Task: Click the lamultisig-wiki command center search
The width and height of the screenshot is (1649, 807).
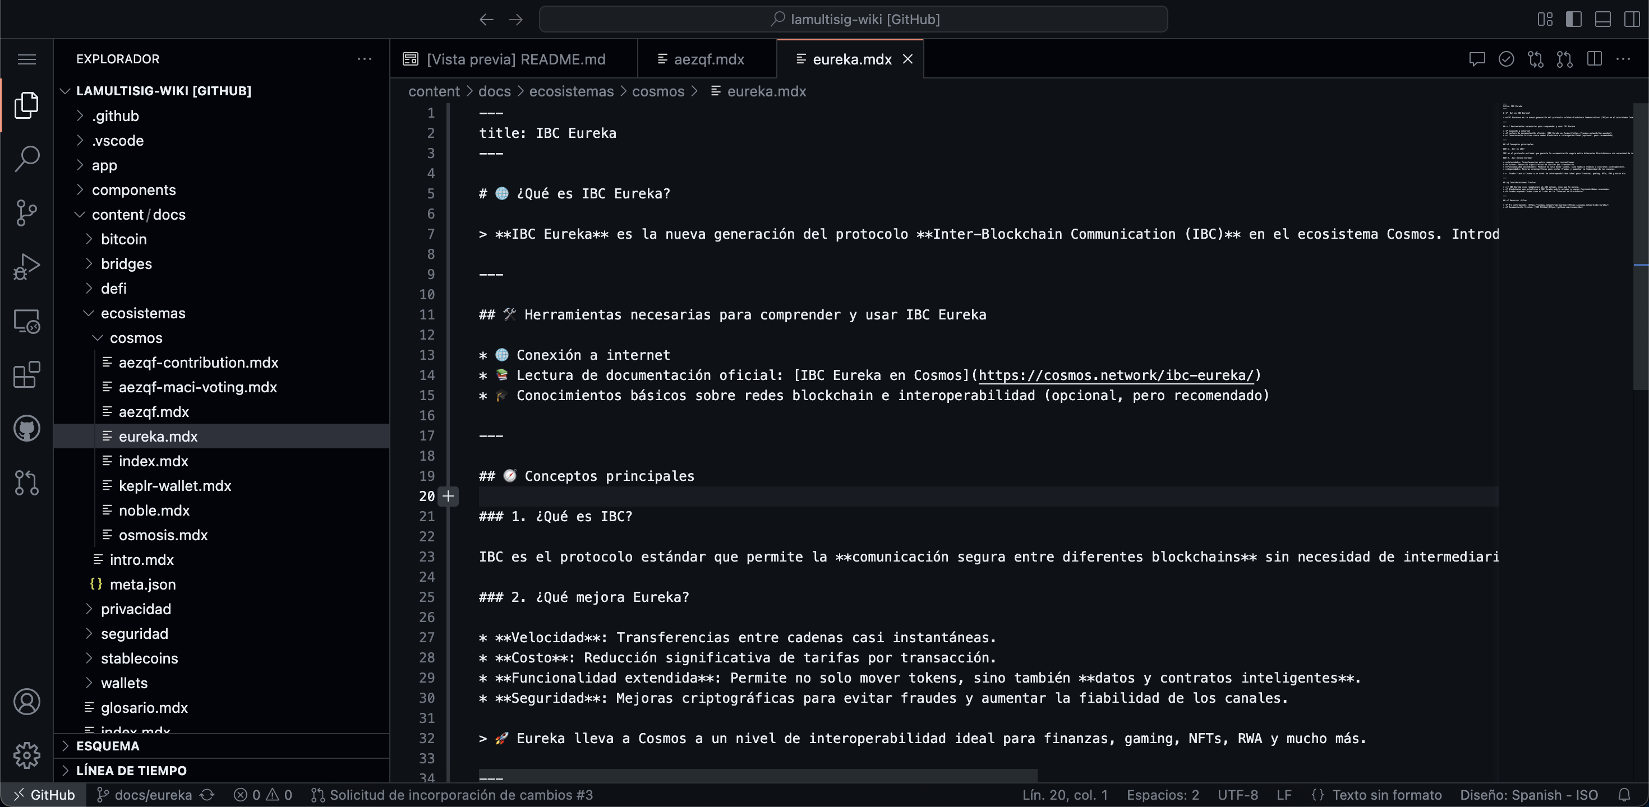Action: (x=853, y=19)
